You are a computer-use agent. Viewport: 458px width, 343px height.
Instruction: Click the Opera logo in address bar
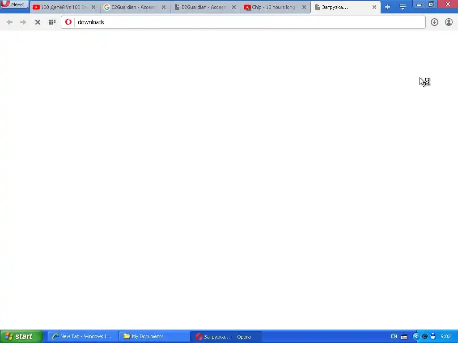(68, 22)
